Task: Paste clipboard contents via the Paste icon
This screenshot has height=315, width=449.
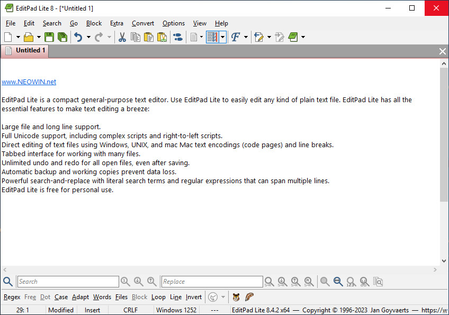Action: point(149,37)
